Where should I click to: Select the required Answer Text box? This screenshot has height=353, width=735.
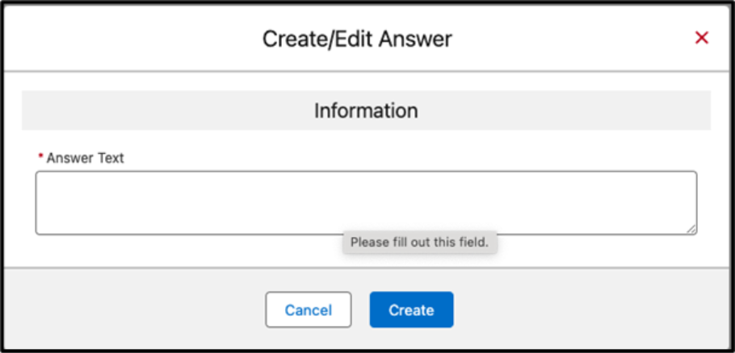point(366,202)
